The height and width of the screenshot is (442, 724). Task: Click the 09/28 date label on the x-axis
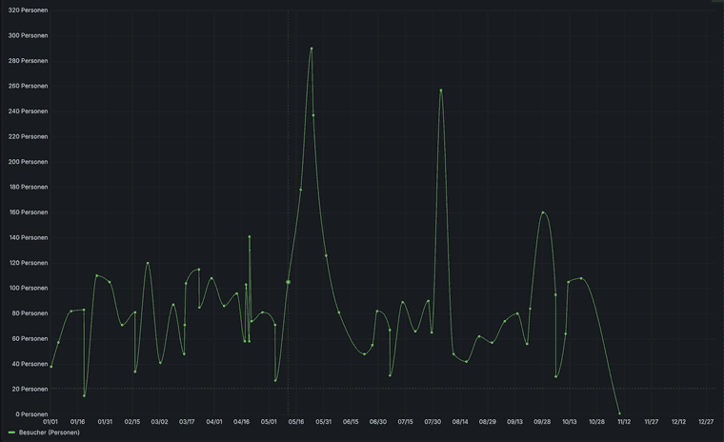click(x=542, y=421)
